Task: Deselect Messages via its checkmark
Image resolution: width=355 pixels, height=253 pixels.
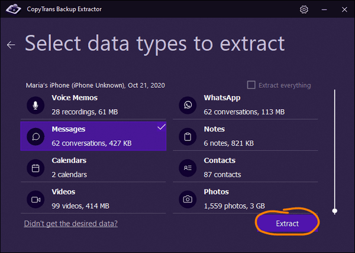Action: click(162, 127)
